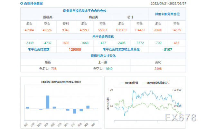206x129 pixels.
Task: Click the weekly change value -3107
Action: point(167,49)
